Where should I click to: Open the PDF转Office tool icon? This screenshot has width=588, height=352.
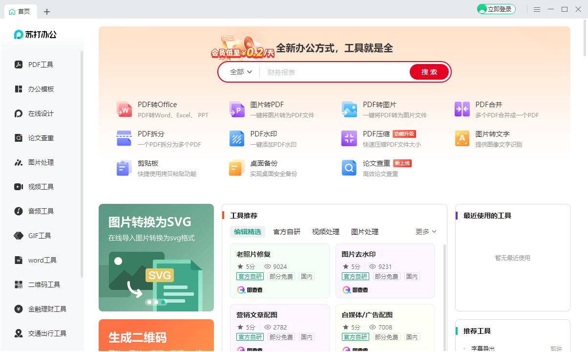pyautogui.click(x=124, y=110)
